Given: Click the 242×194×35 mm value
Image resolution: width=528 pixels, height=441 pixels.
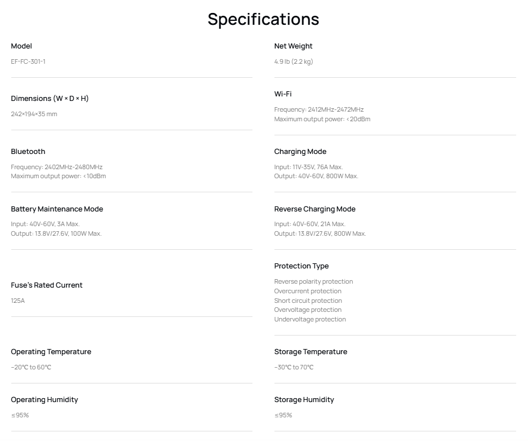Looking at the screenshot, I should pyautogui.click(x=34, y=114).
